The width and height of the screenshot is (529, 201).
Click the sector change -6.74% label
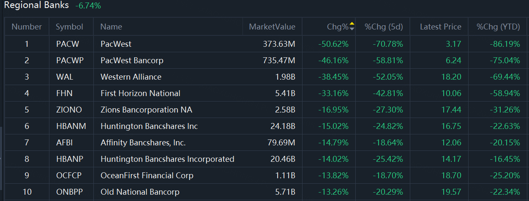(88, 6)
